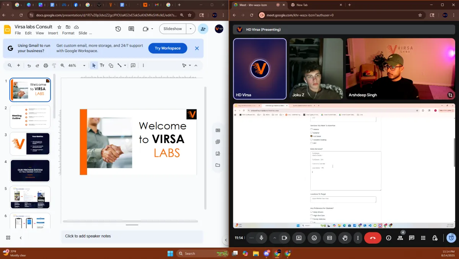The image size is (459, 259).
Task: Turn off the camera in Meet
Action: pos(284,238)
